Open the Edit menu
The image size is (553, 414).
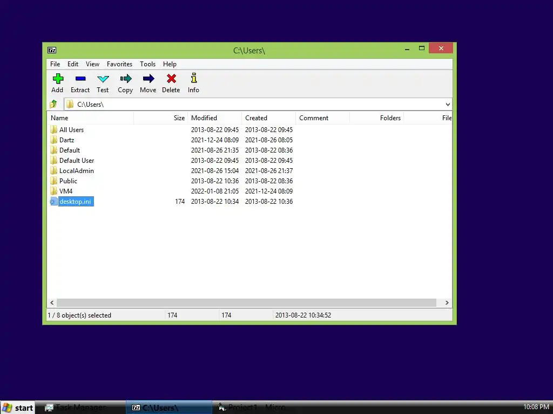point(73,64)
